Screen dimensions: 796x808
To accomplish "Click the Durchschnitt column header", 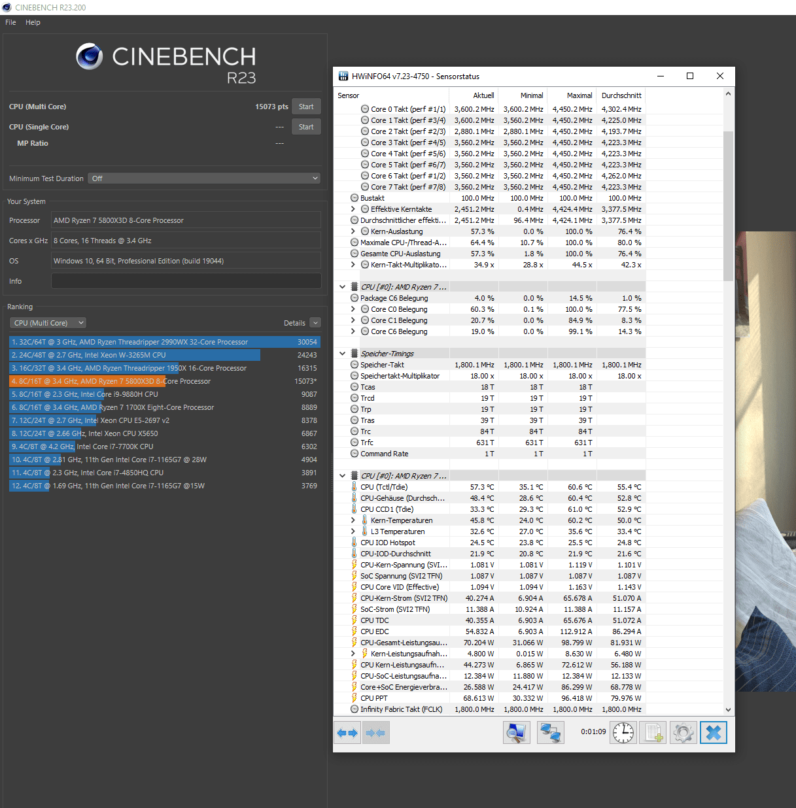I will [x=621, y=95].
